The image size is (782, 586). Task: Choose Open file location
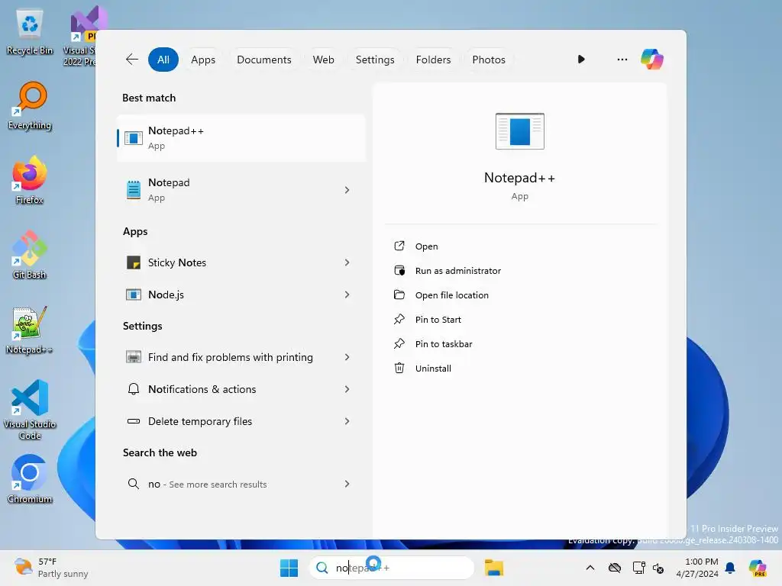coord(452,295)
